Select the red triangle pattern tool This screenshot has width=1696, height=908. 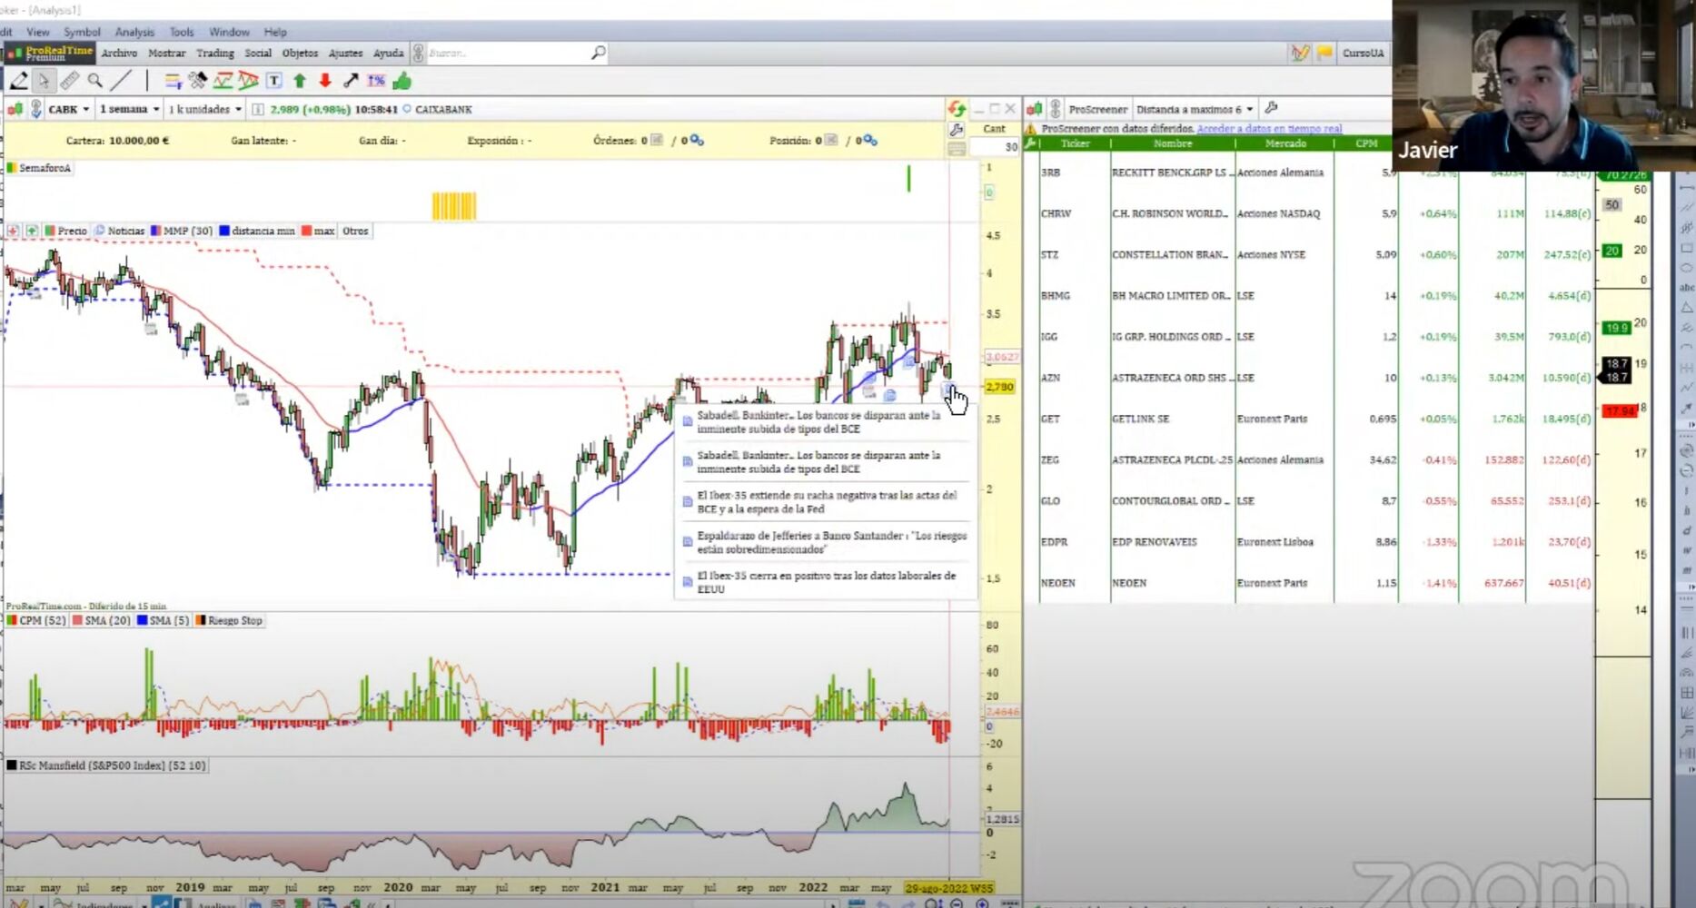248,82
